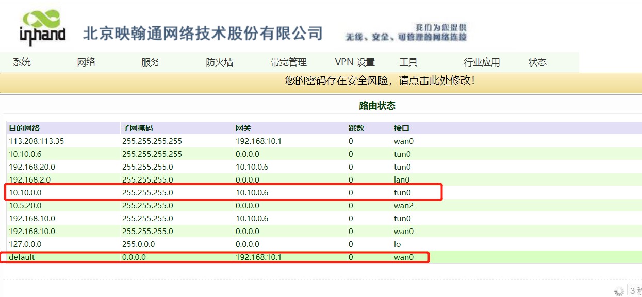Click the refresh spinner icon

coord(619,291)
